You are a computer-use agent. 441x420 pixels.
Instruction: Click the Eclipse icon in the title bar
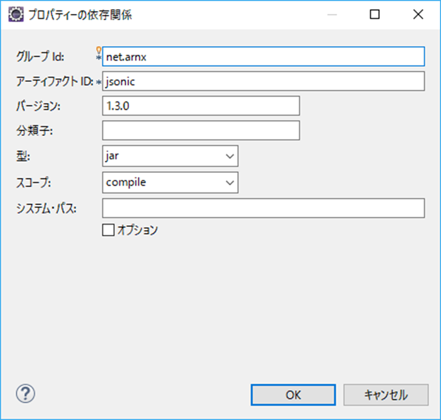pos(16,15)
